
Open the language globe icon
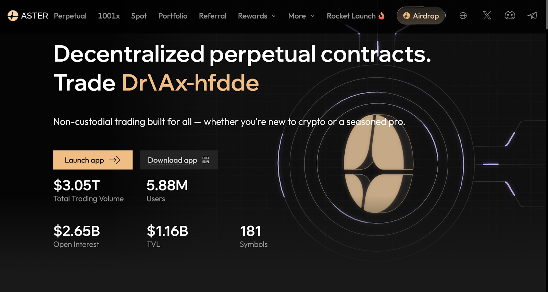pos(463,16)
